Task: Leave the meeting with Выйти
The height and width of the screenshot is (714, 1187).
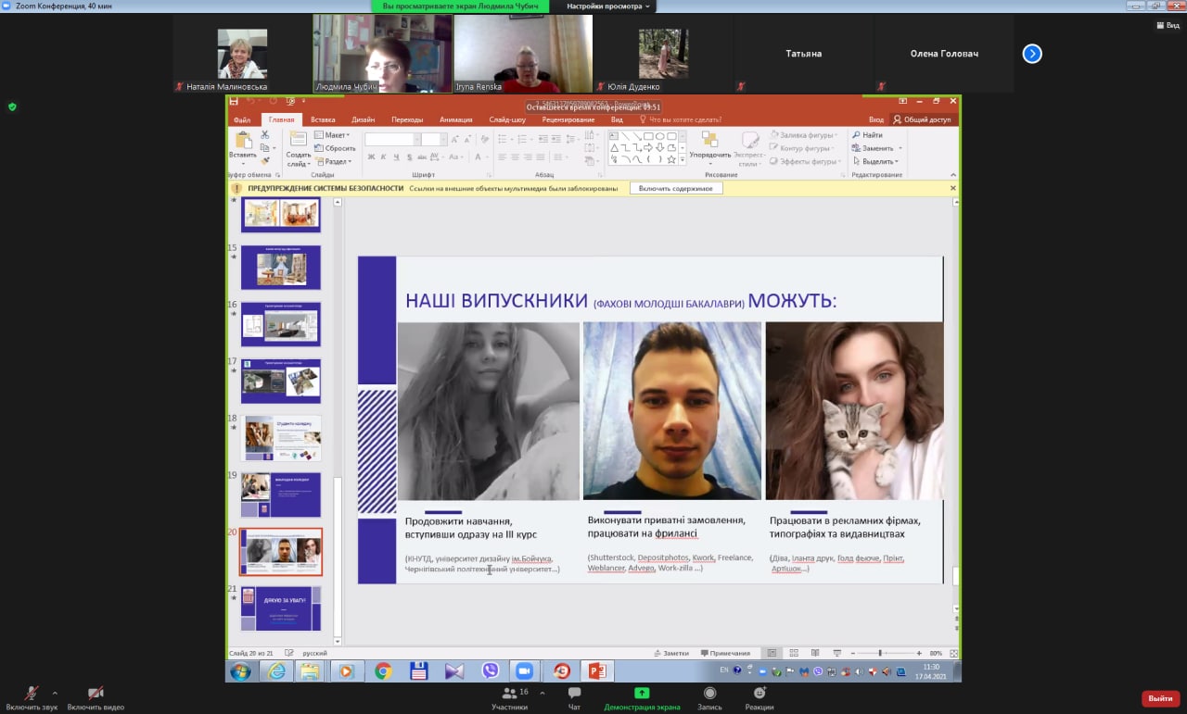Action: pyautogui.click(x=1160, y=698)
